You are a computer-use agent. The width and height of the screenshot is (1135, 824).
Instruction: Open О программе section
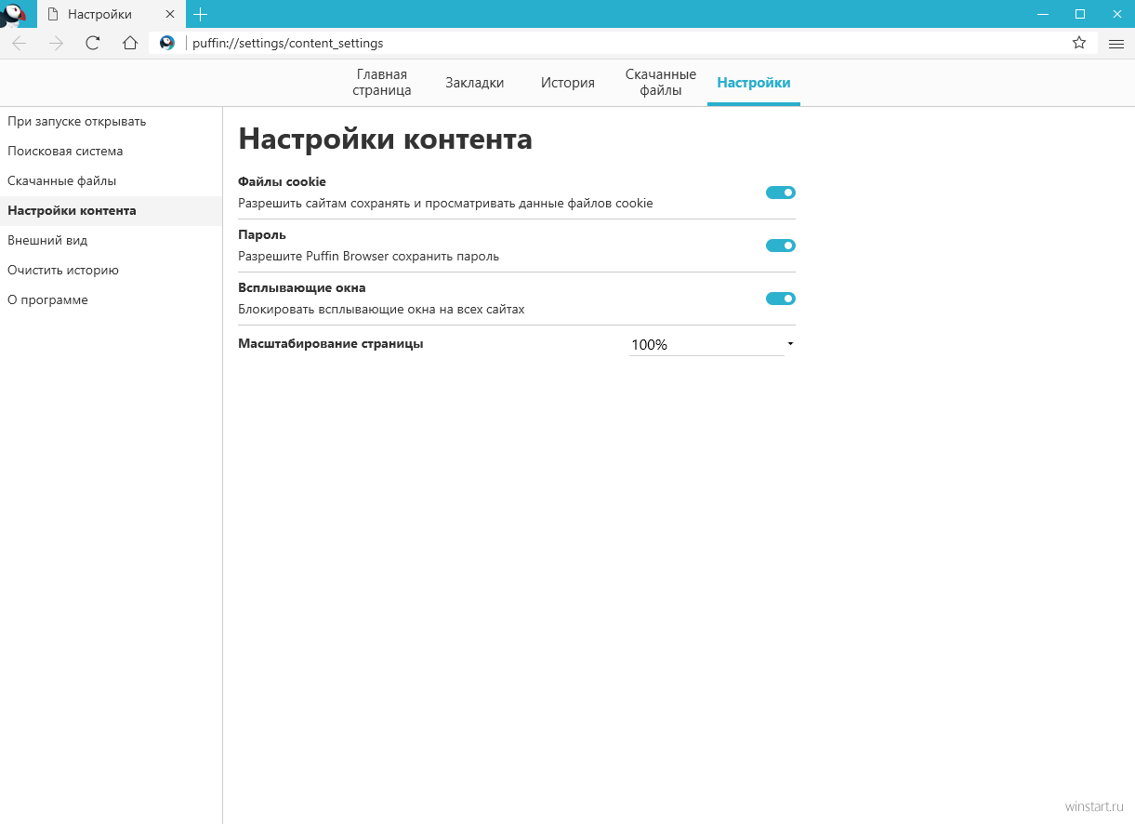coord(111,300)
